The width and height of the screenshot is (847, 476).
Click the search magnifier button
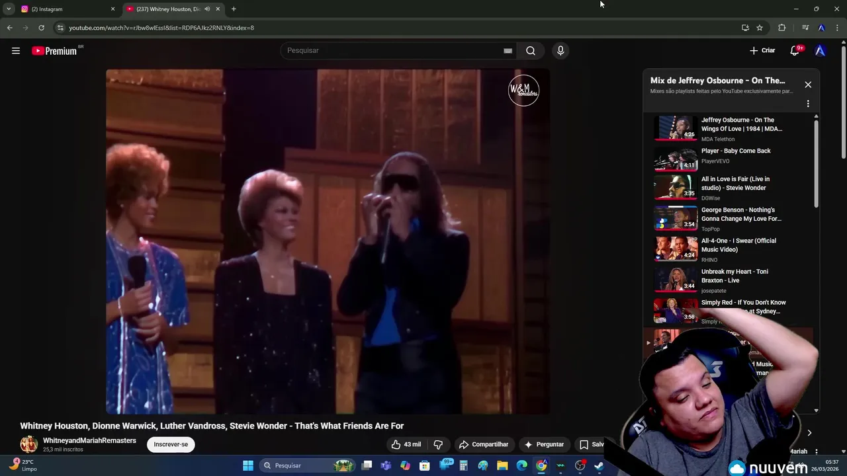531,50
